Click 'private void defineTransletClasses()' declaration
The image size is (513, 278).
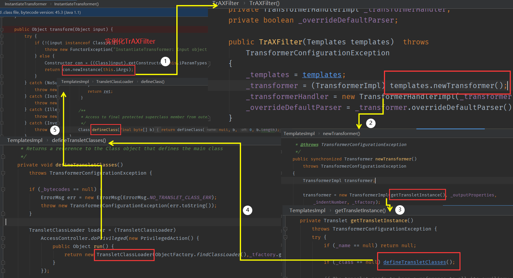click(70, 165)
